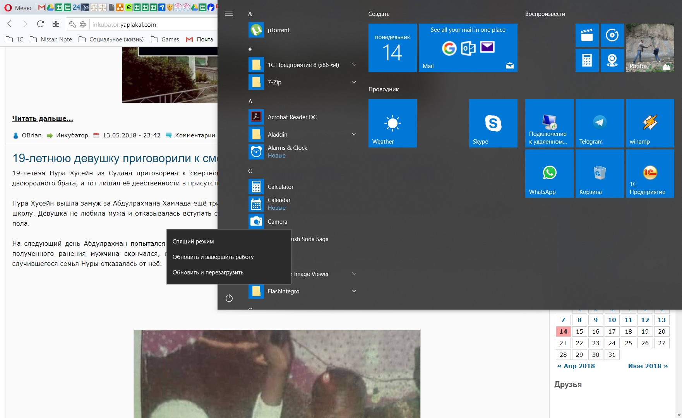Open the Calendar app list entry
Screen dimensions: 682x418
click(x=302, y=204)
